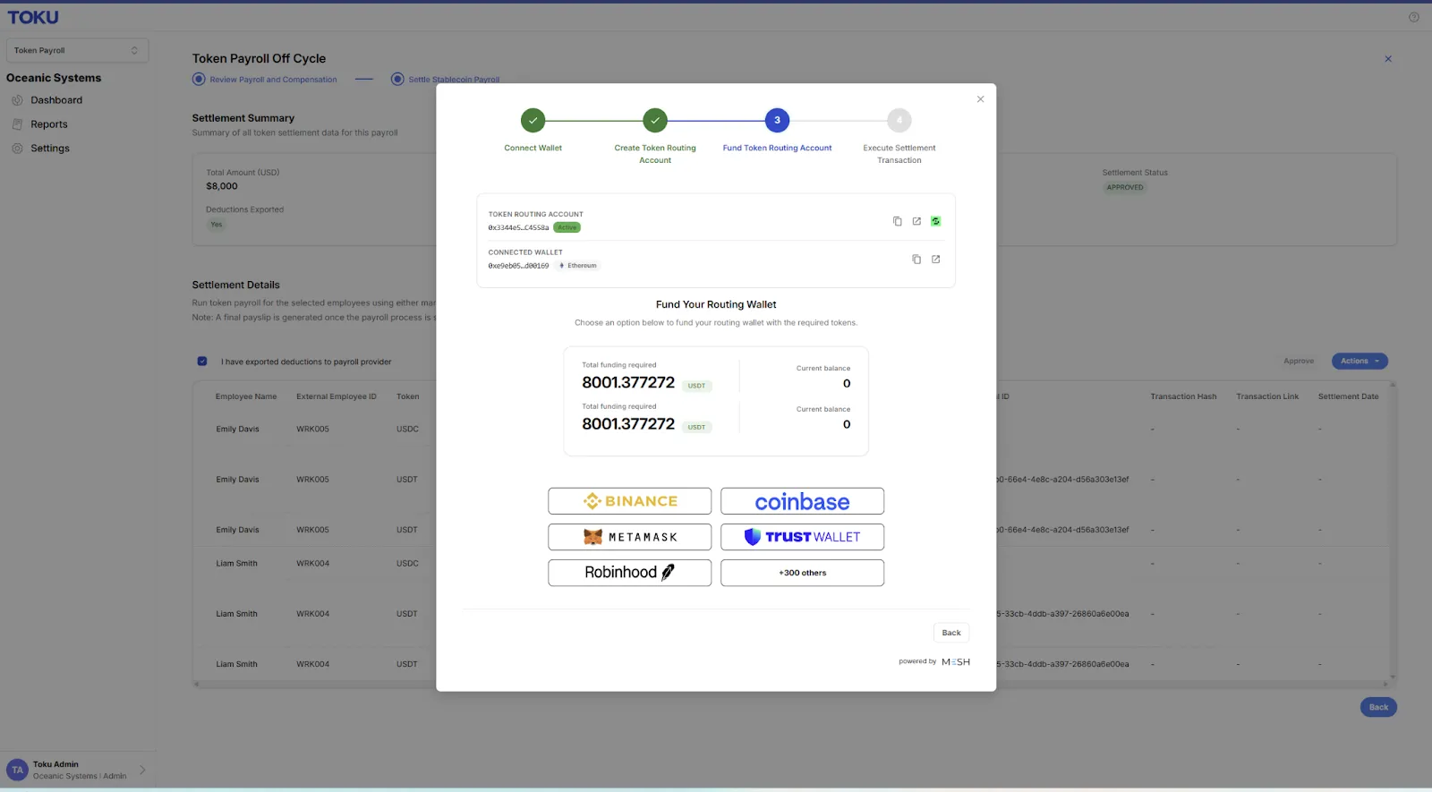Click the TOKU logo
Viewport: 1432px width, 792px height.
pos(33,17)
